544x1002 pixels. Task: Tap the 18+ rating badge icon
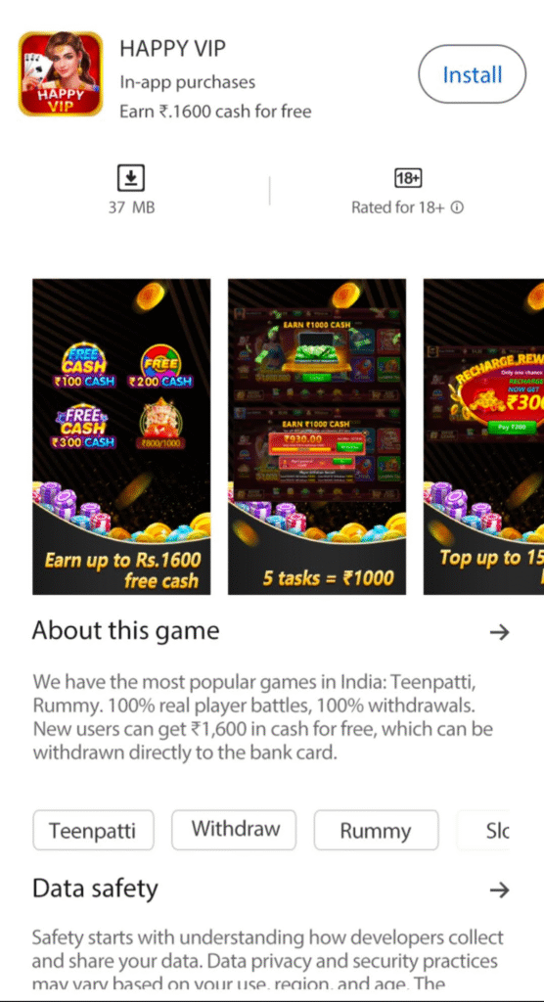(407, 178)
